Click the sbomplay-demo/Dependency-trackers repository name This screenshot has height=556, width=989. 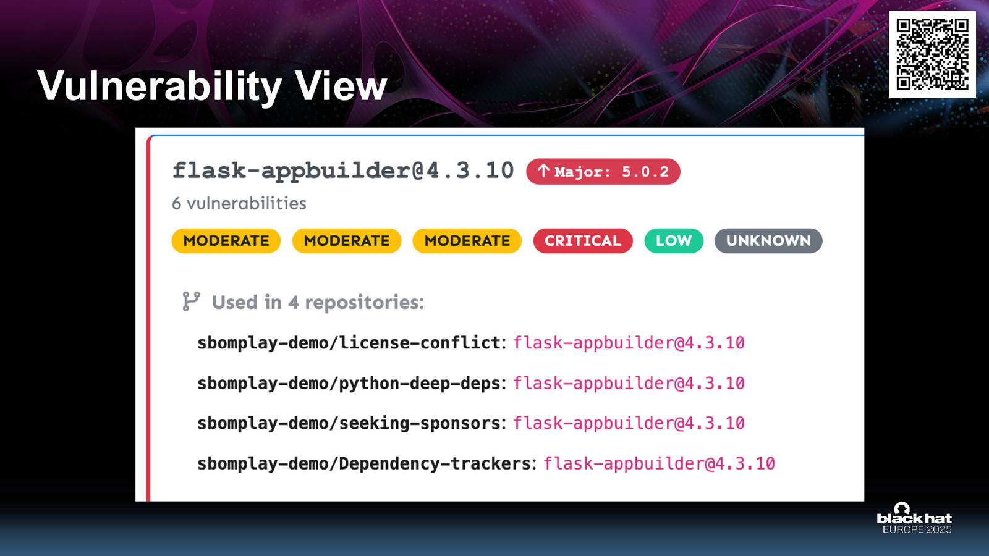365,464
